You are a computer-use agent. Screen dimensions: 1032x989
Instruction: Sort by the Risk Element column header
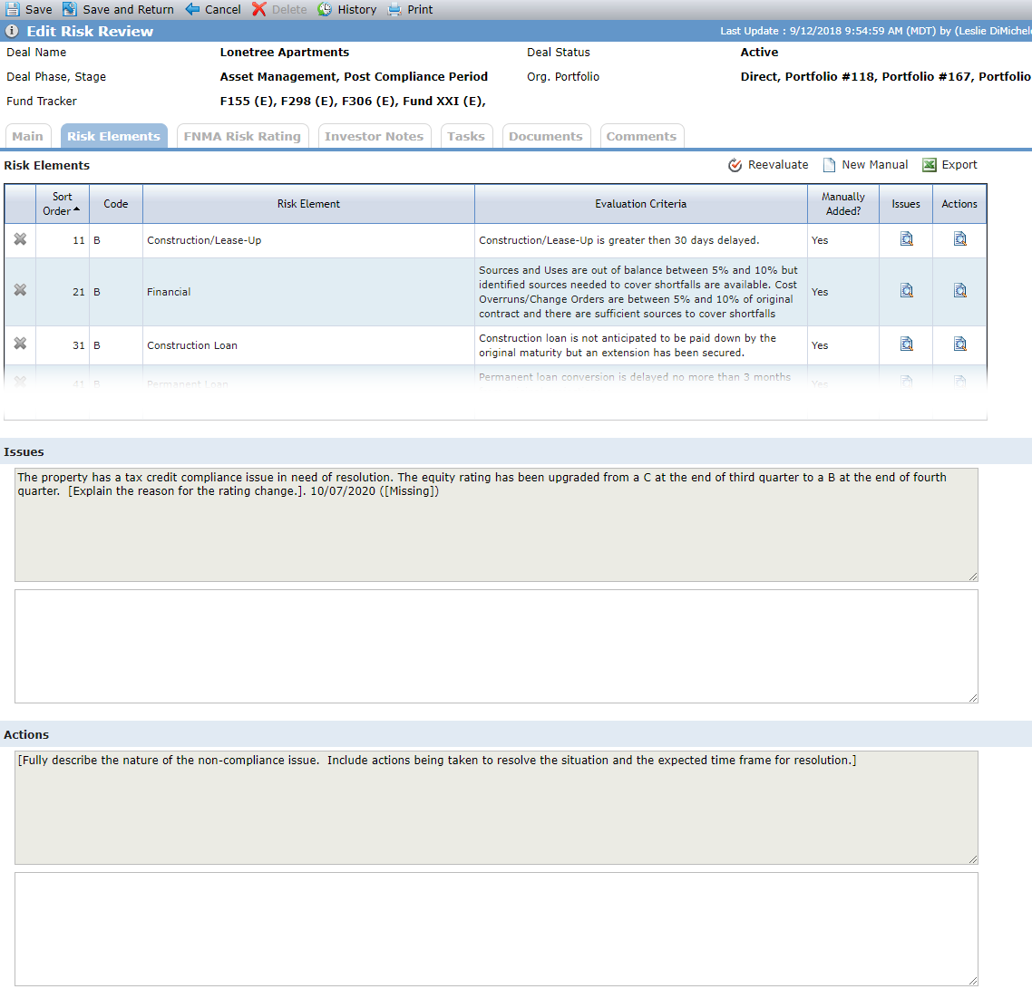308,204
